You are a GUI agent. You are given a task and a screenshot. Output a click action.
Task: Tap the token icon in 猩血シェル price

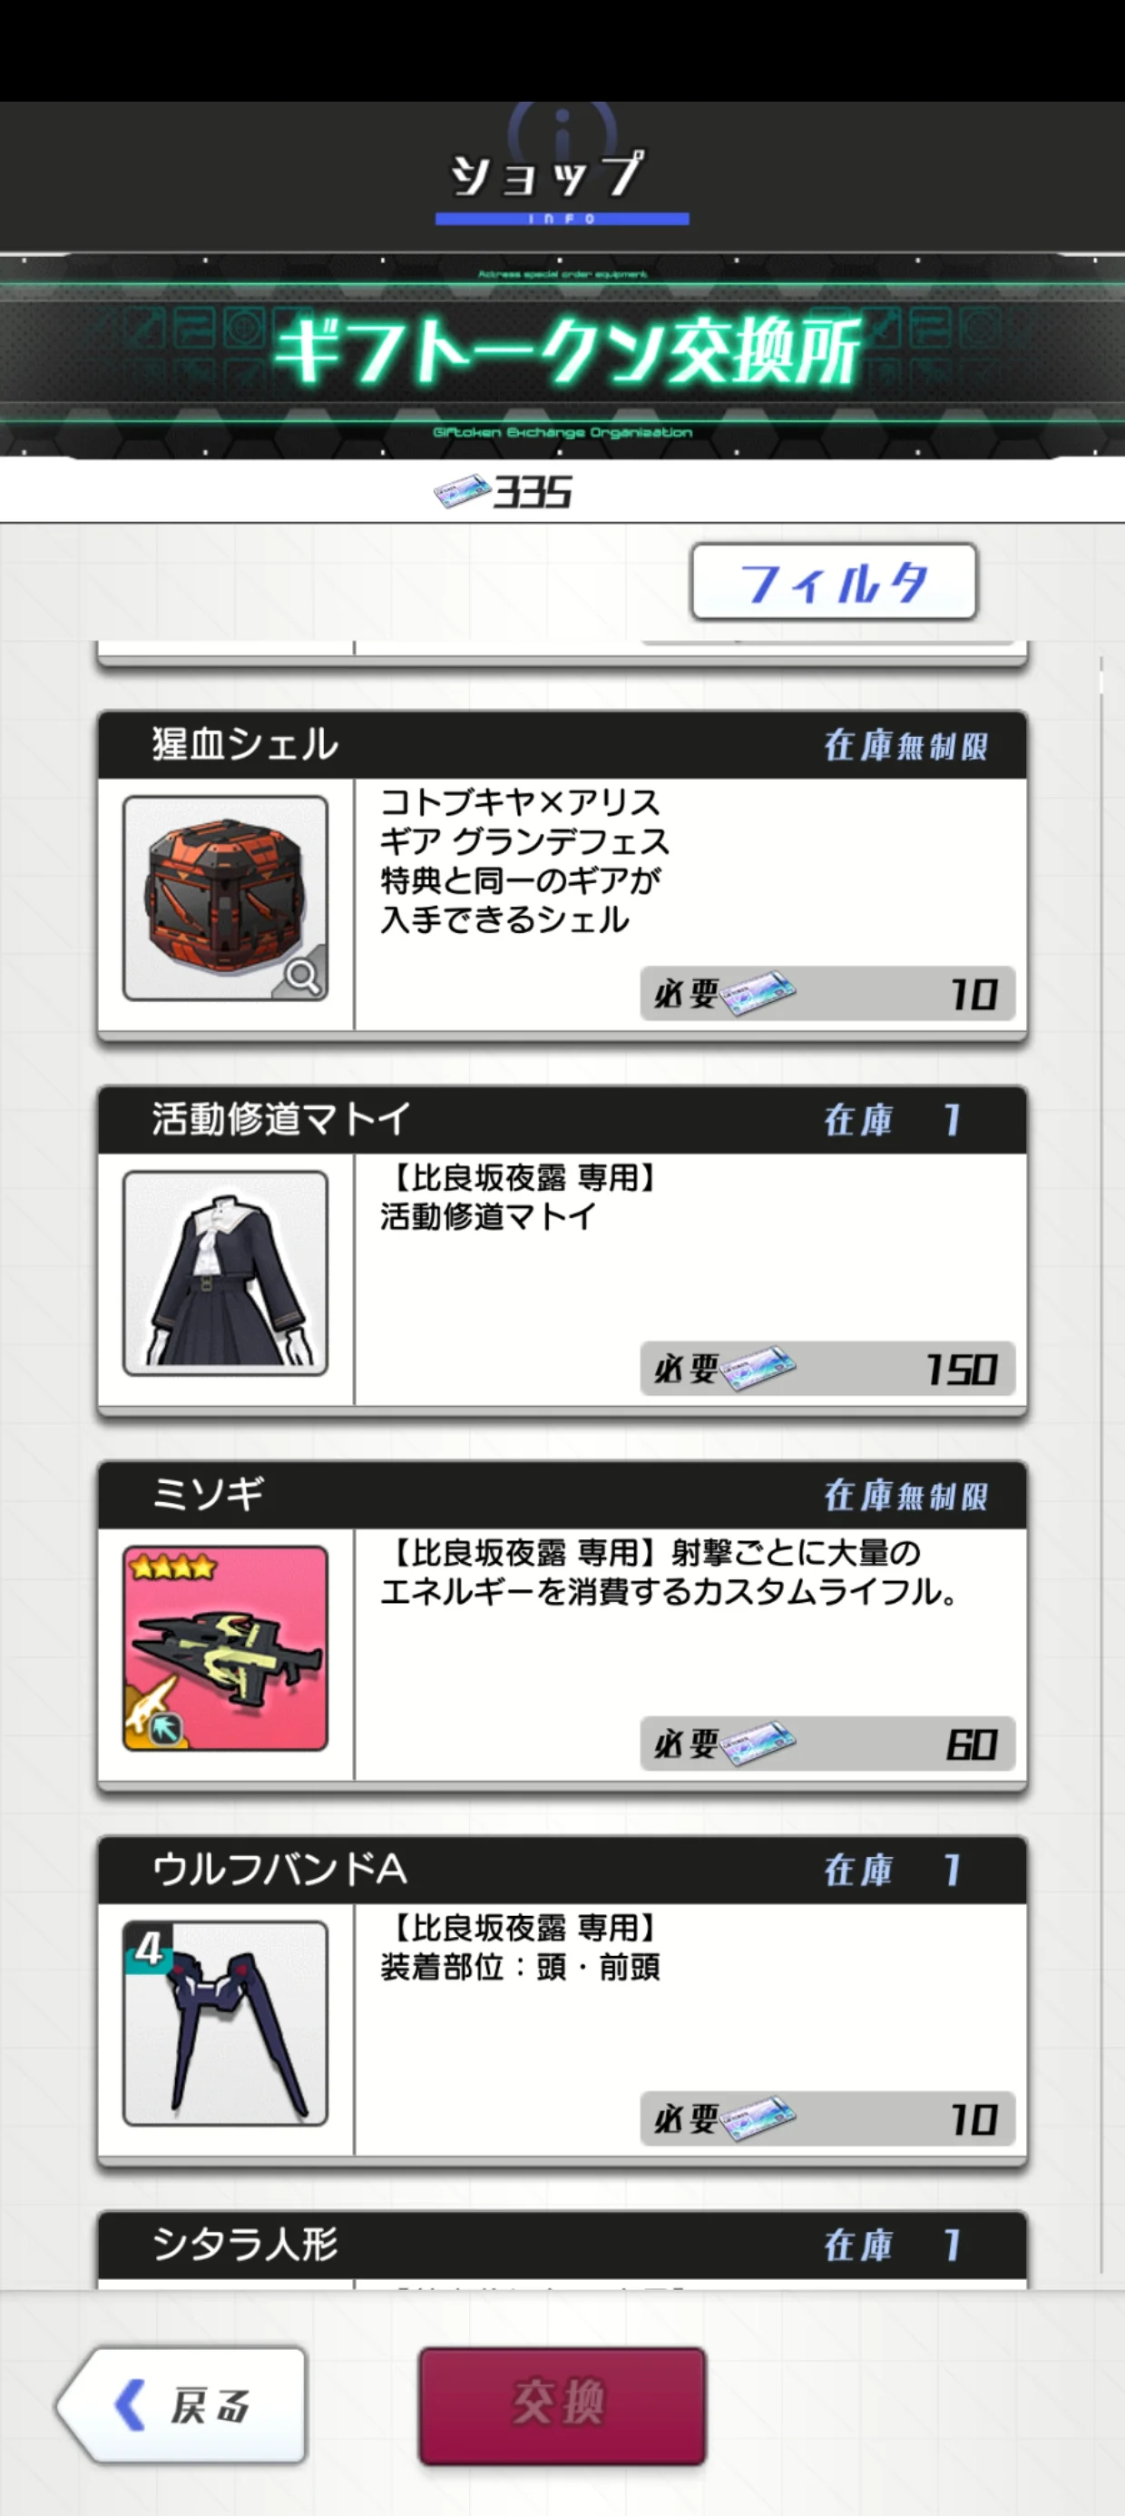[x=758, y=993]
